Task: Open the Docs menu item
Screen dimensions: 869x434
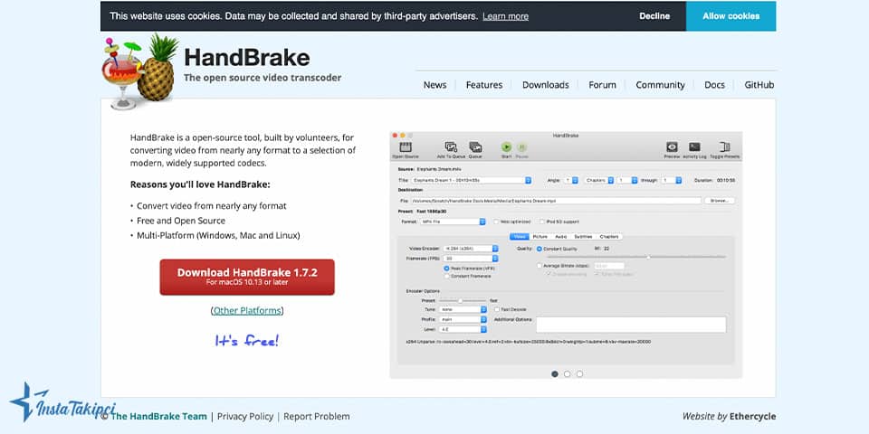Action: 714,85
